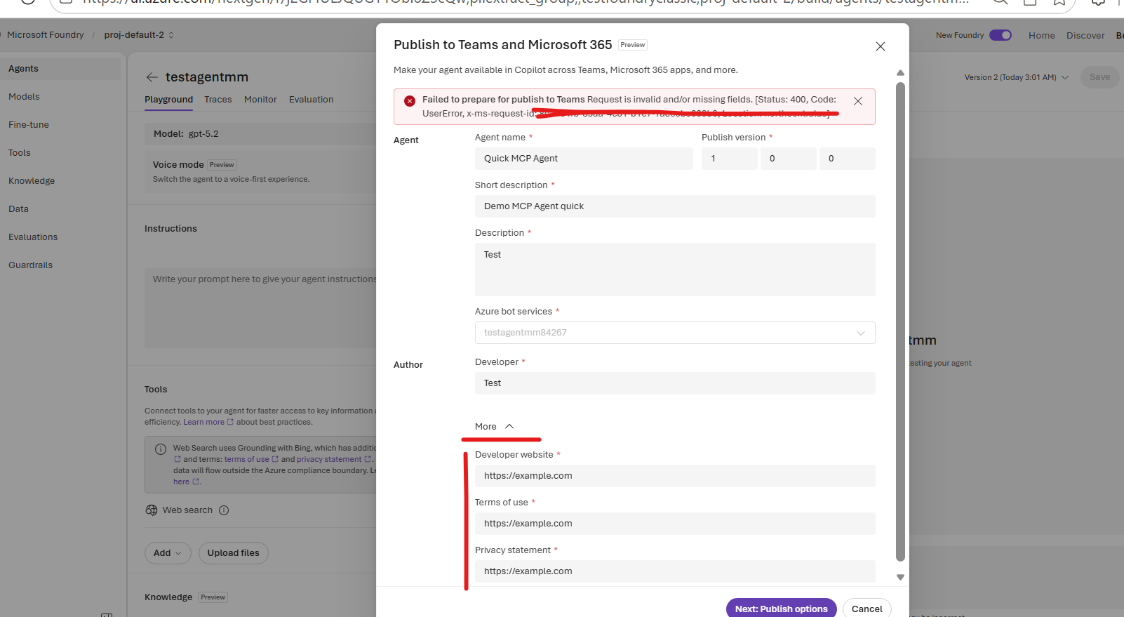Open the Version 2 dropdown
1124x617 pixels.
1016,77
